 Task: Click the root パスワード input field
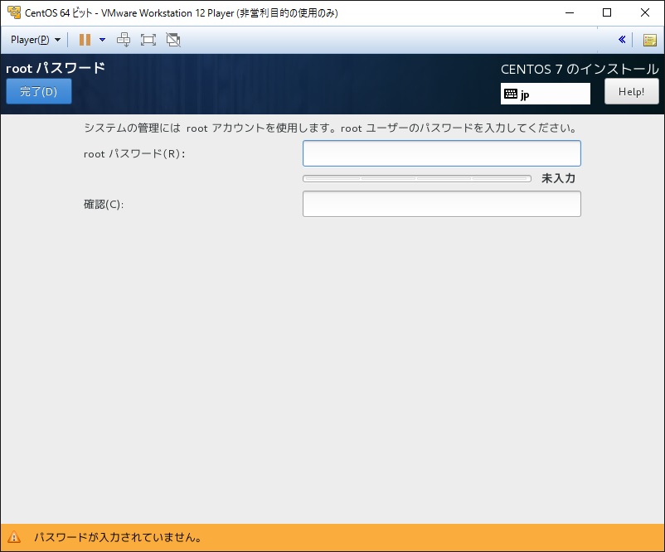click(x=442, y=153)
